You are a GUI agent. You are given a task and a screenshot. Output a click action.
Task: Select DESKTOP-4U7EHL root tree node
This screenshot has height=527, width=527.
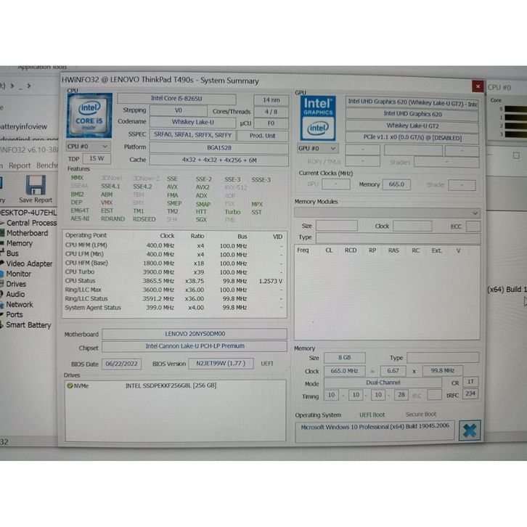[x=28, y=213]
